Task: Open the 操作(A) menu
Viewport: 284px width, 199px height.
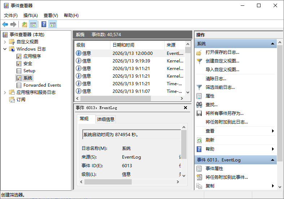Action: pyautogui.click(x=30, y=15)
